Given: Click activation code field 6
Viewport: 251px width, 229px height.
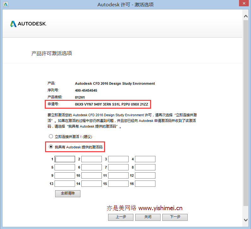Looking at the screenshot, I should click(x=91, y=167).
